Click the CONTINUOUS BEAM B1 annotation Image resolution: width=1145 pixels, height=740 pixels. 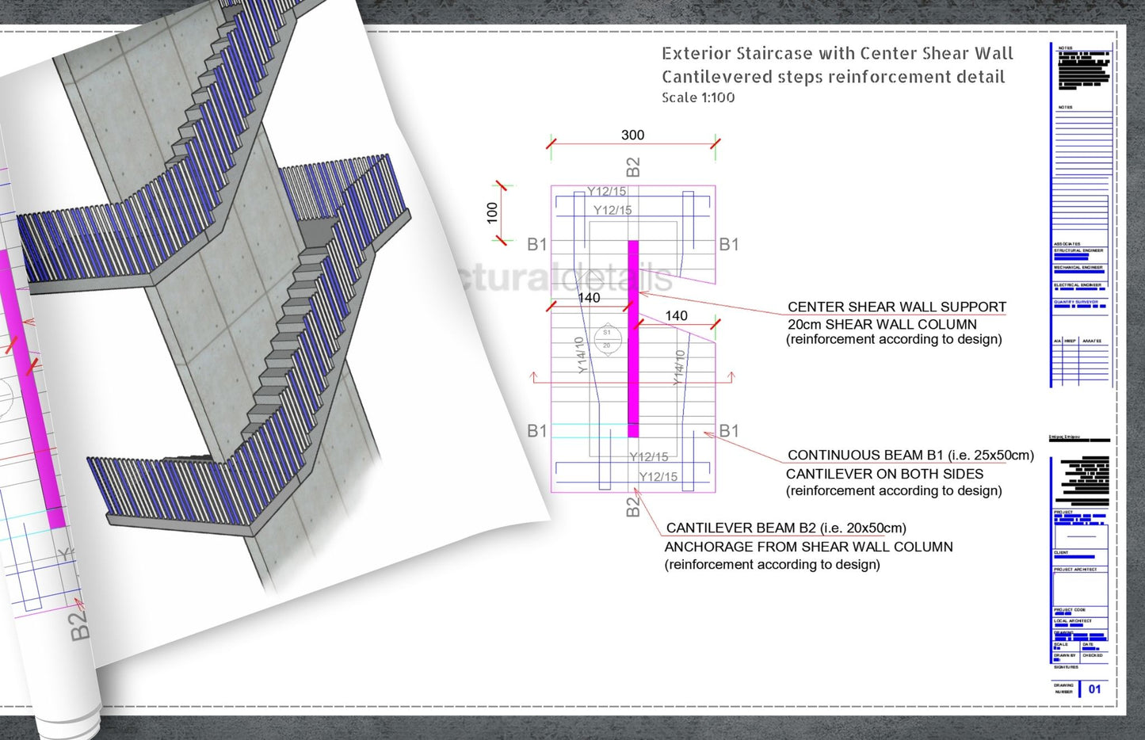tap(910, 455)
